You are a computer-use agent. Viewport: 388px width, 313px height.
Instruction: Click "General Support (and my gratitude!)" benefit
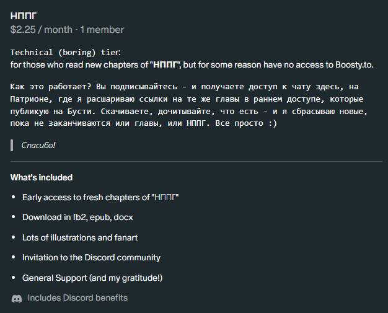[x=92, y=278]
